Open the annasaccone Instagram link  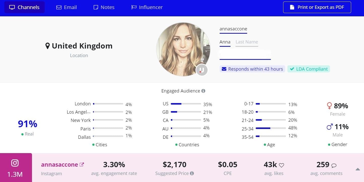[59, 165]
